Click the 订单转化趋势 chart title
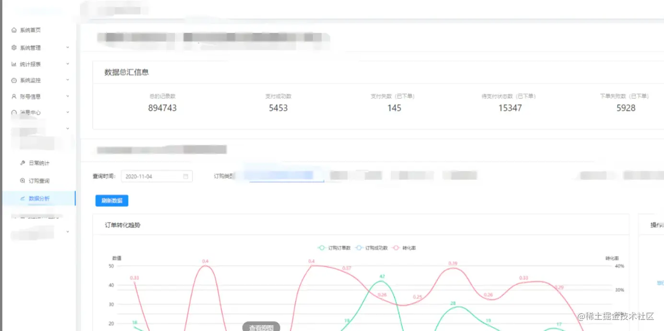The height and width of the screenshot is (331, 664). 123,225
